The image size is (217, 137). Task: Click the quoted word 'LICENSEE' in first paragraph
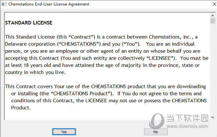point(160,58)
